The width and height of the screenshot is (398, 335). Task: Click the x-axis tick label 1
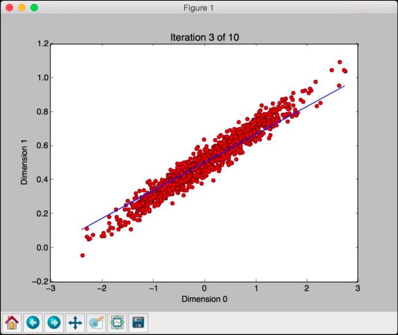click(x=256, y=288)
